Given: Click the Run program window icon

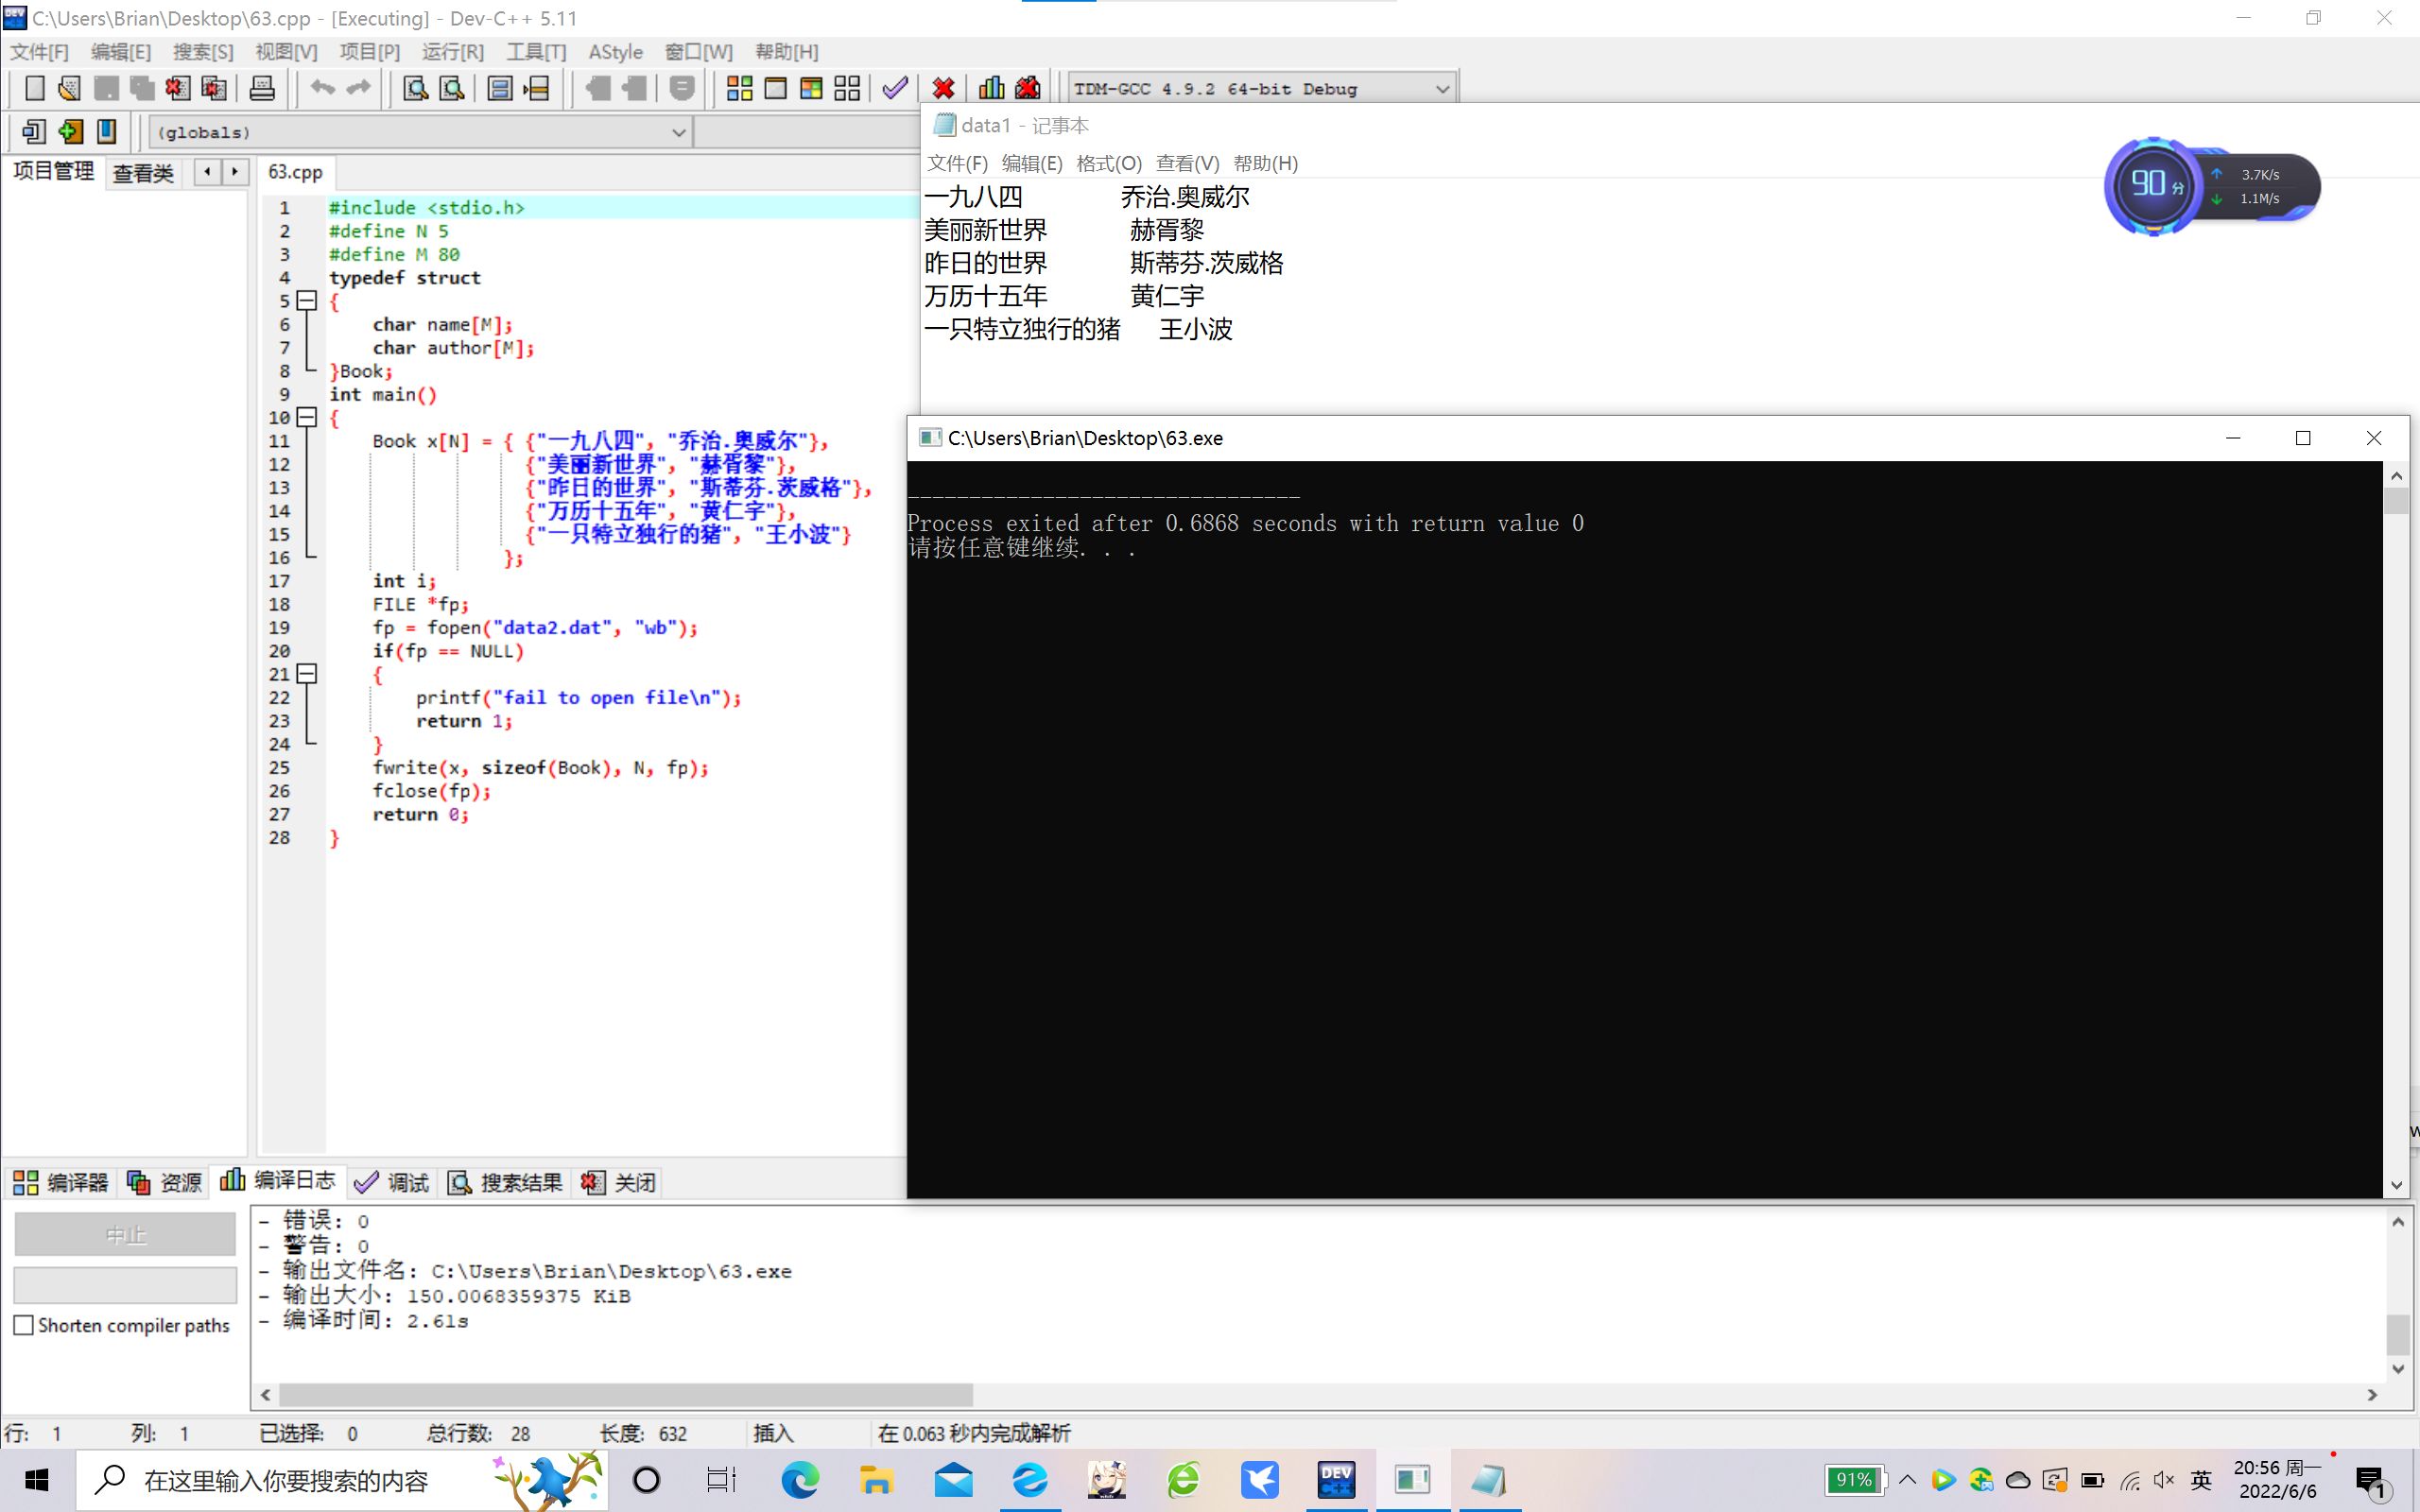Looking at the screenshot, I should [x=775, y=88].
